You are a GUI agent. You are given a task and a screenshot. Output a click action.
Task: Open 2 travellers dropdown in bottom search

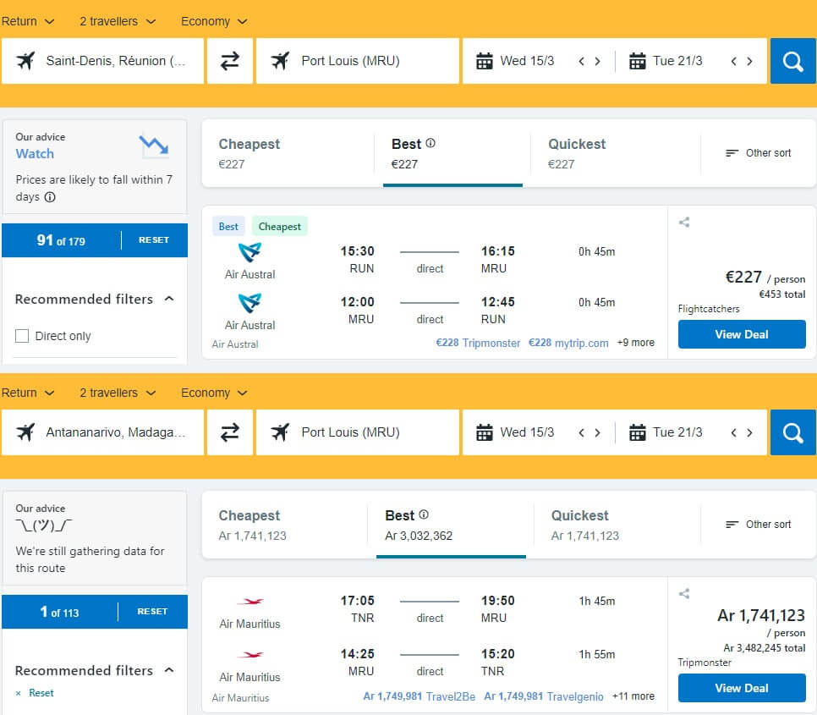coord(118,393)
